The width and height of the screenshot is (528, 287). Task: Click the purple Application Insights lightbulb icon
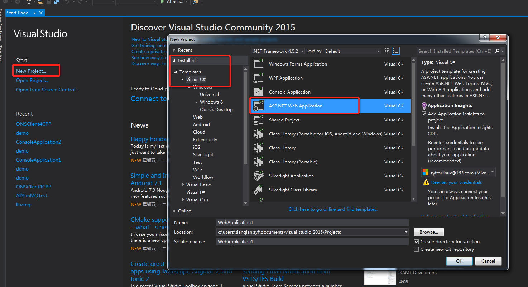(x=424, y=106)
